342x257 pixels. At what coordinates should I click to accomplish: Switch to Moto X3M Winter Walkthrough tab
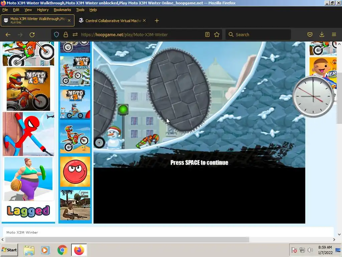pyautogui.click(x=37, y=20)
